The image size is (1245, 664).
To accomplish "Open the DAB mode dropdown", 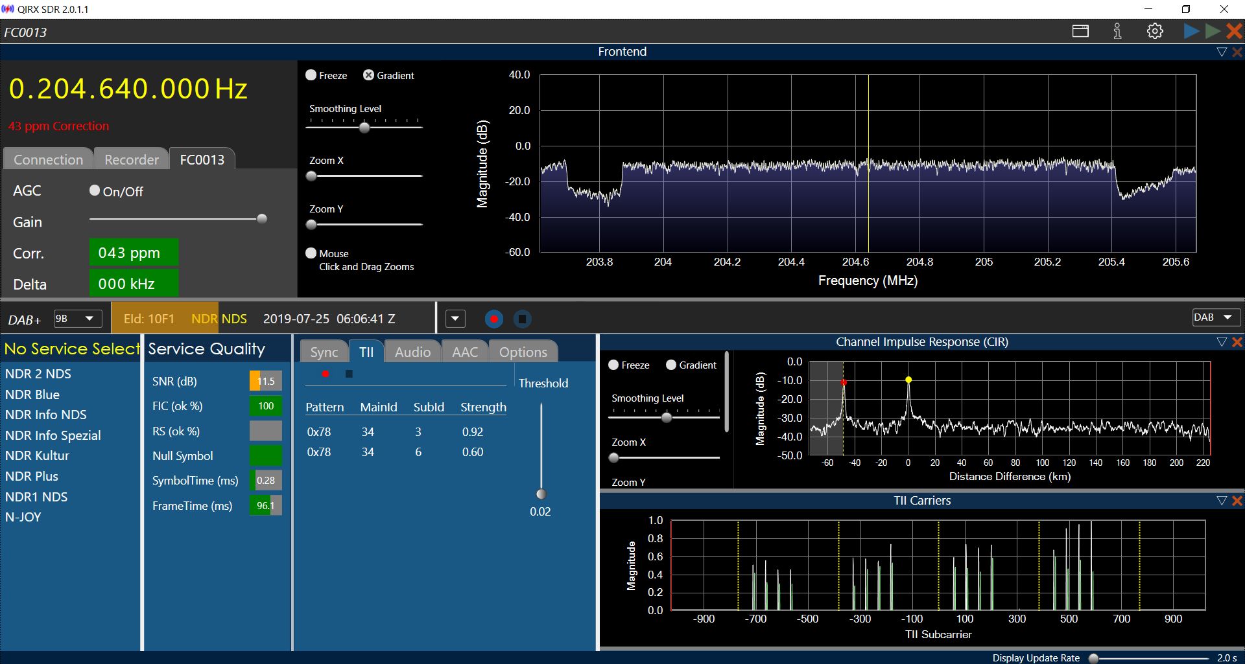I will (x=1215, y=317).
